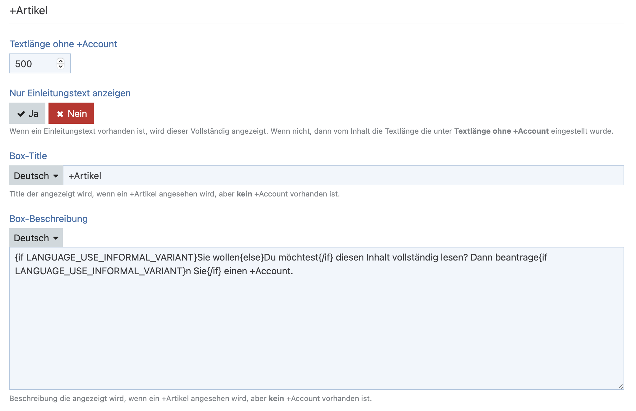Grab the textarea resize handle at bottom-right corner
Screen dimensions: 636x411
(x=620, y=386)
